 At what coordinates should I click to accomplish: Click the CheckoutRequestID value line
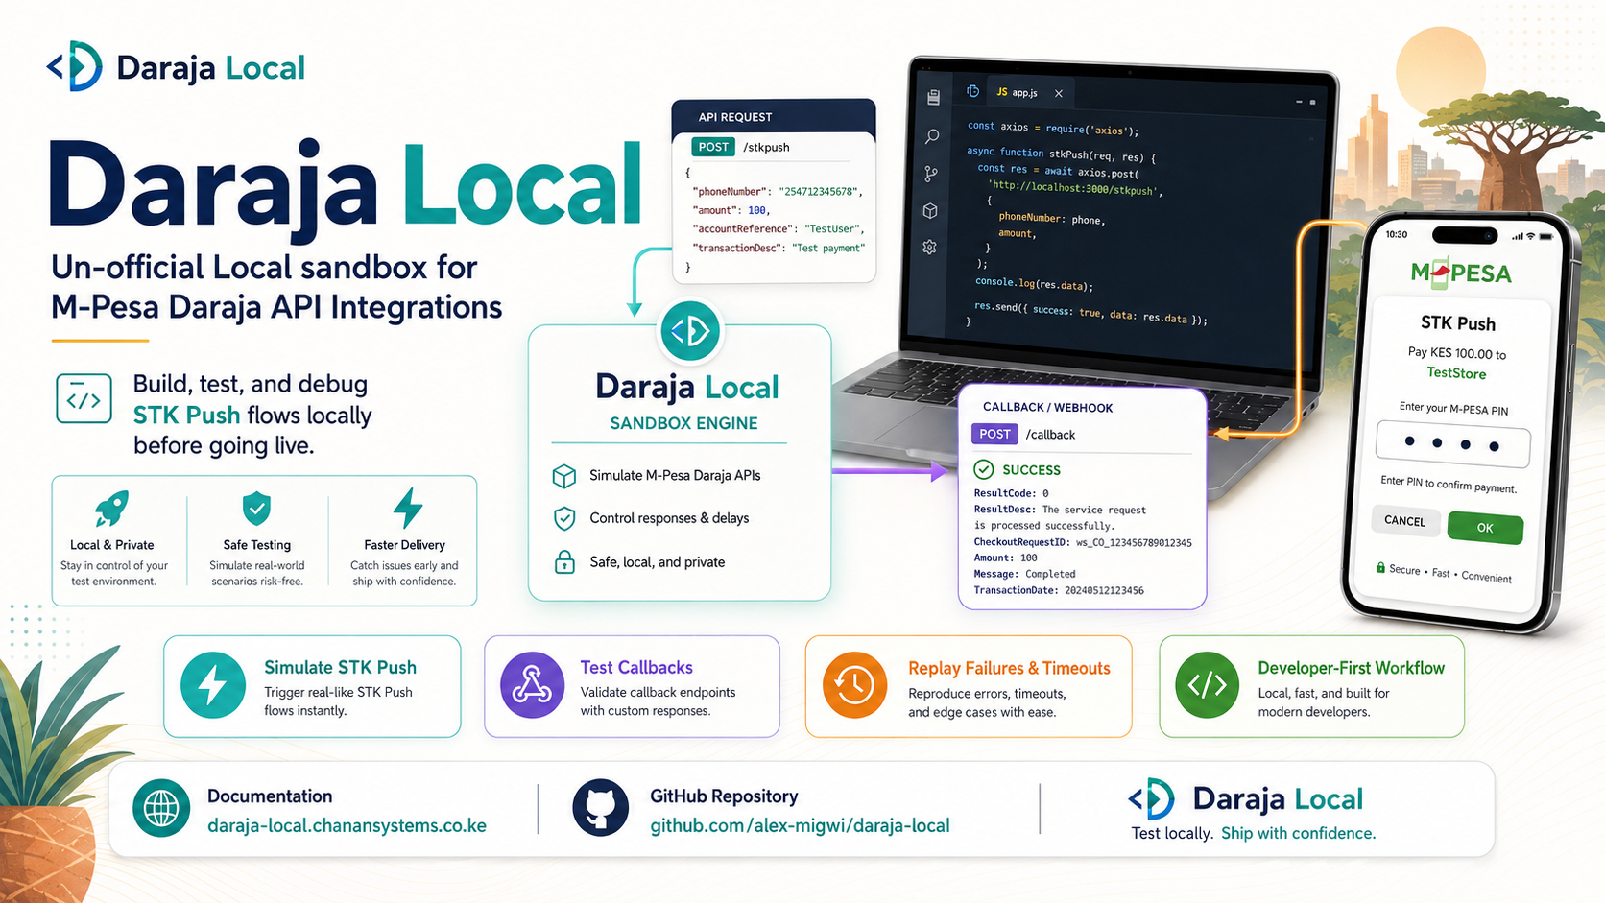pyautogui.click(x=1083, y=542)
